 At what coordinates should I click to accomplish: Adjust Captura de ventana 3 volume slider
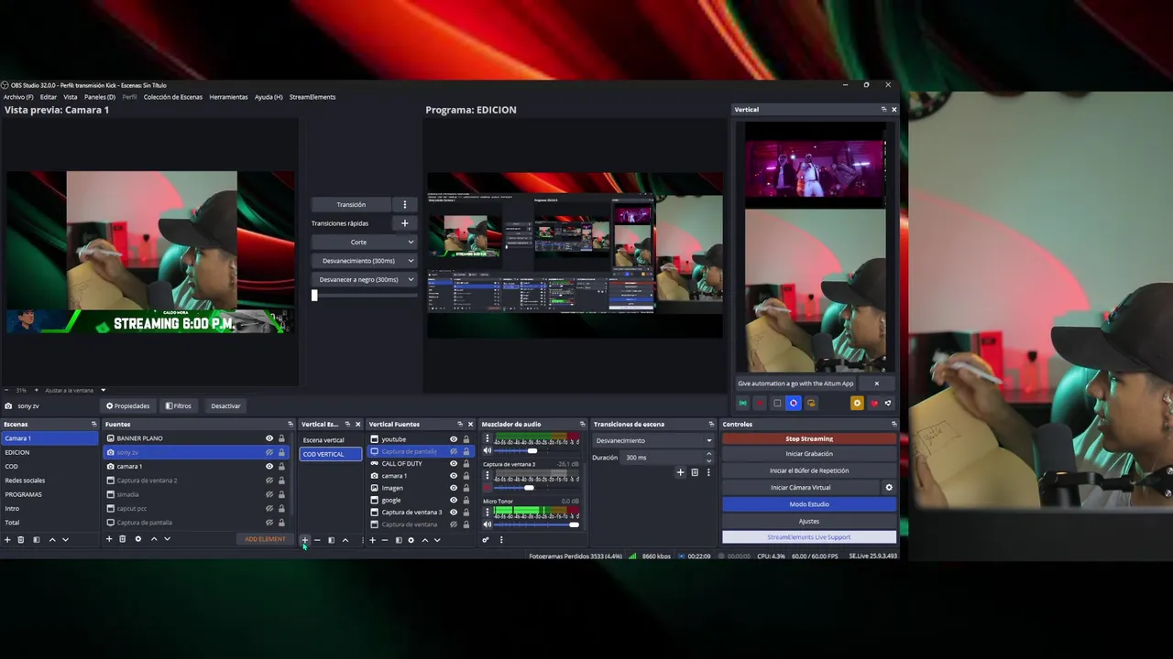537,488
